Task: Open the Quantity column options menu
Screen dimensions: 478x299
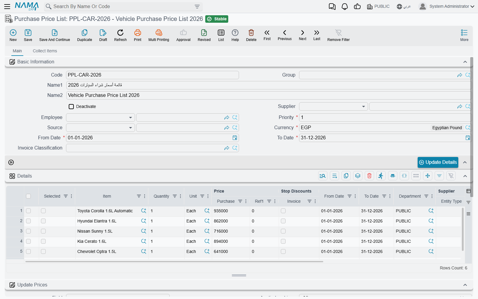Action: pos(180,196)
